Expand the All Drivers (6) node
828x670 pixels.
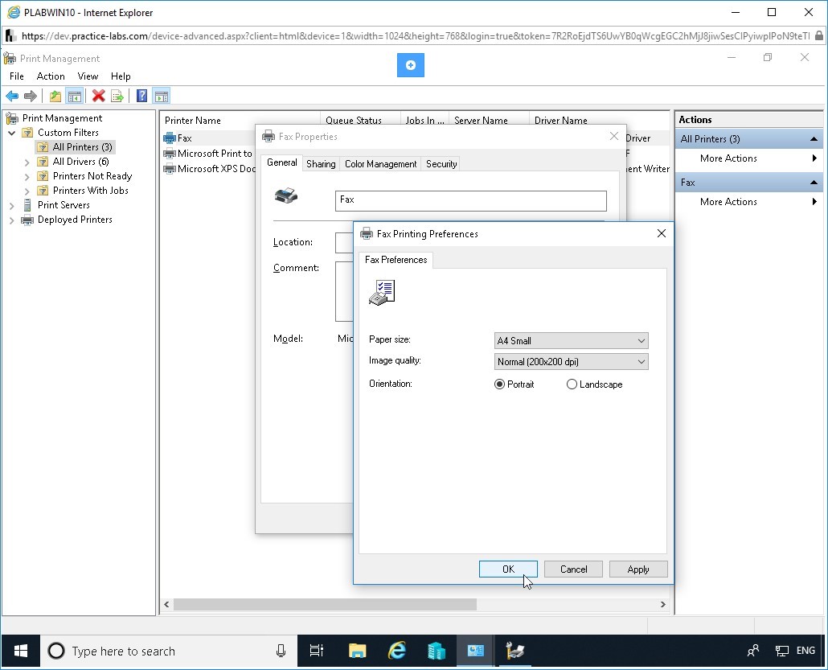coord(27,162)
